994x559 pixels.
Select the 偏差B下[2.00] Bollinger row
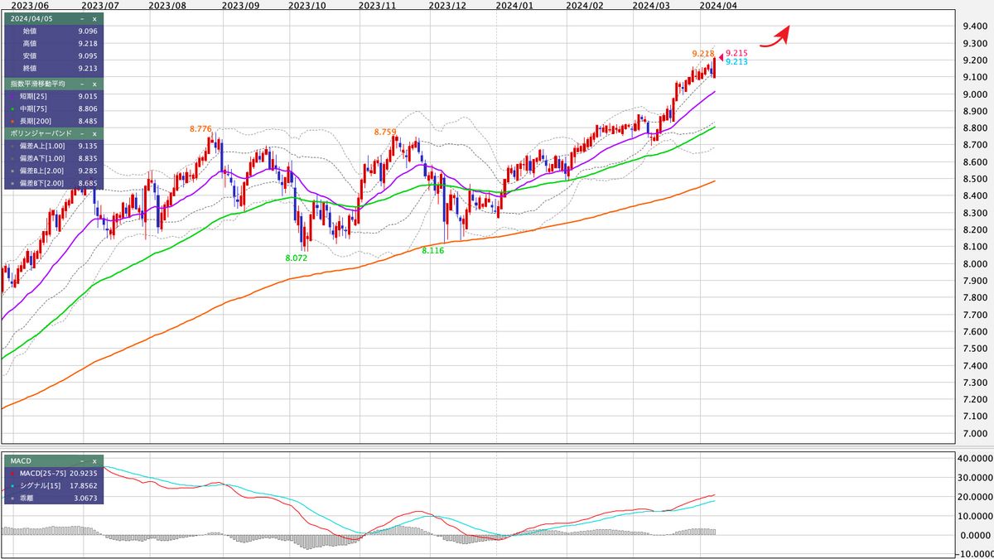tap(54, 182)
